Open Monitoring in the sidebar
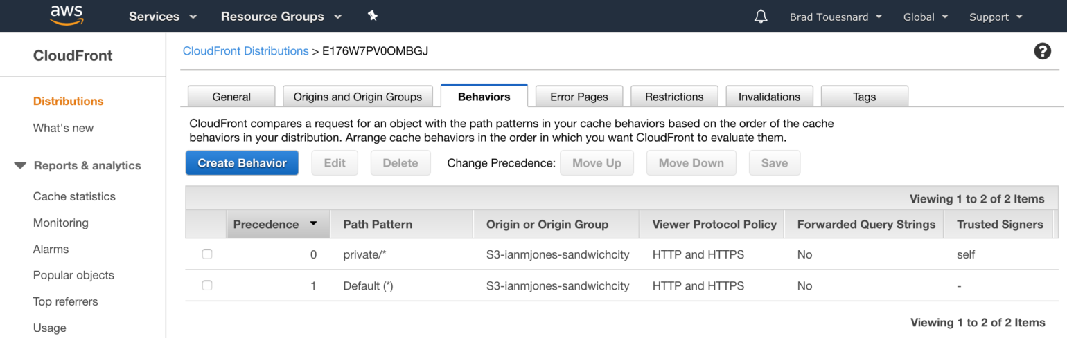This screenshot has width=1067, height=338. click(x=61, y=223)
